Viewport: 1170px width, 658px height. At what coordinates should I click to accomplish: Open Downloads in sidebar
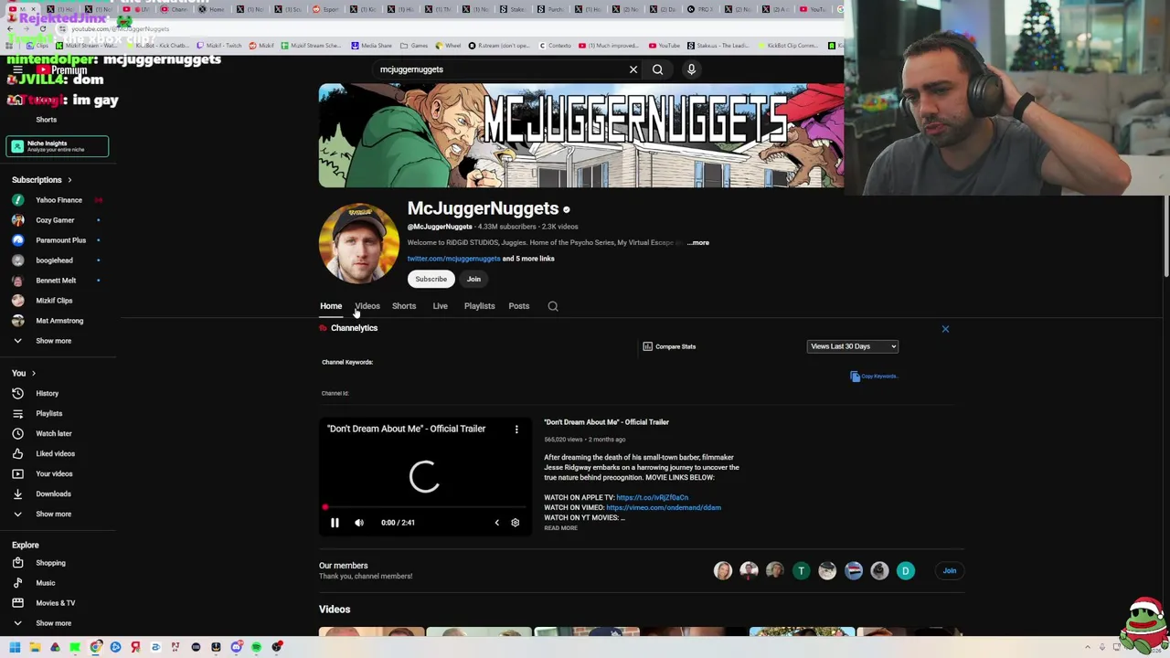pos(53,493)
